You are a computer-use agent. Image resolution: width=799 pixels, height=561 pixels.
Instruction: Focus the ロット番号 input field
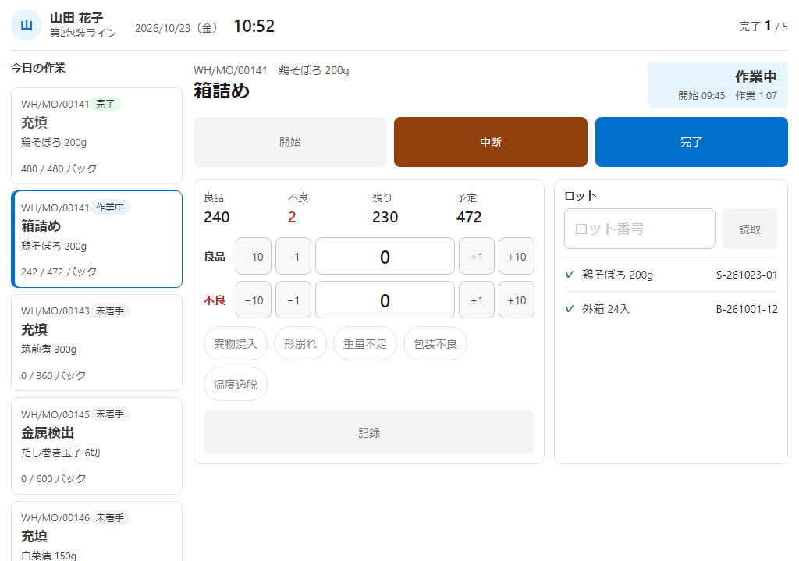click(640, 229)
